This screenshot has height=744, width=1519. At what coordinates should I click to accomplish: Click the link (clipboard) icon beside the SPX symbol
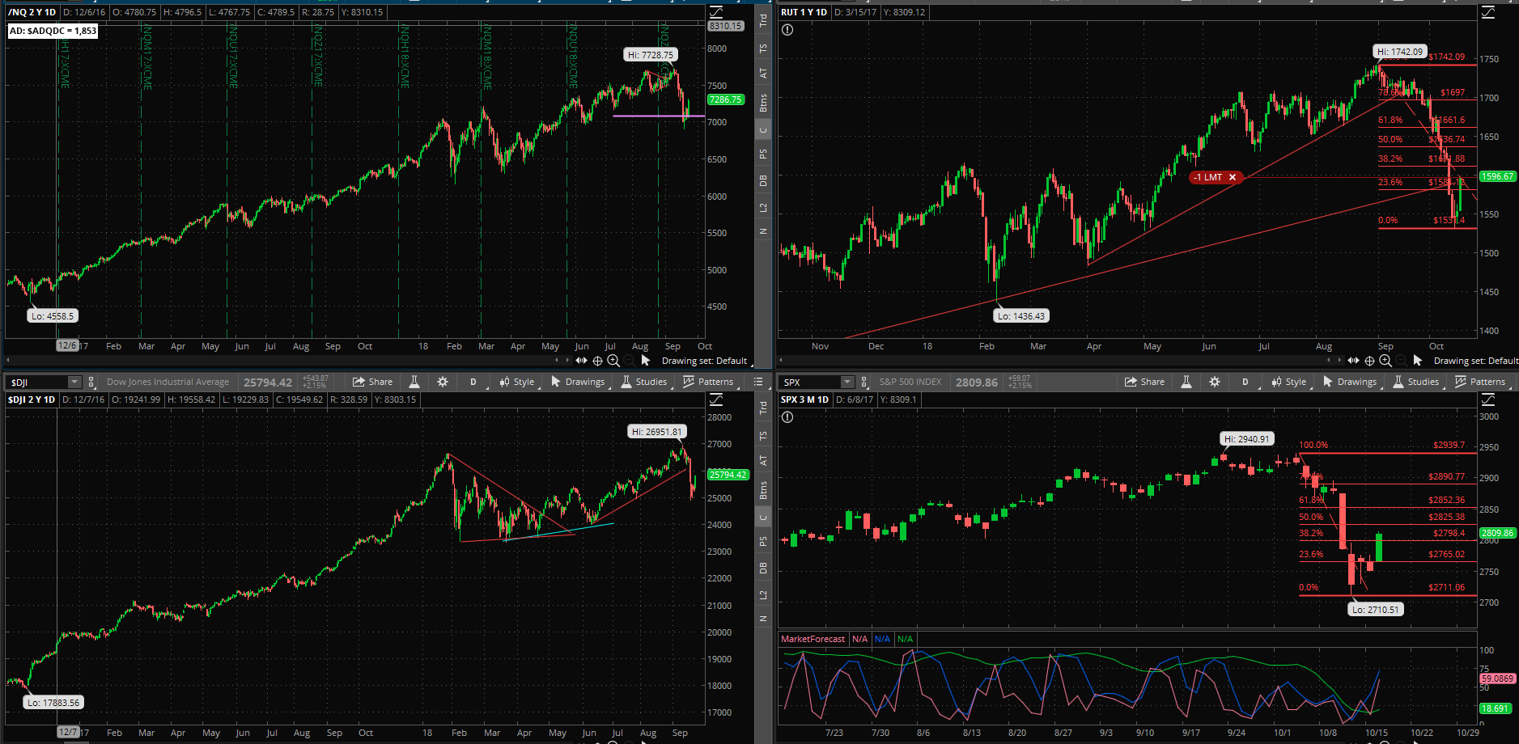(x=864, y=382)
